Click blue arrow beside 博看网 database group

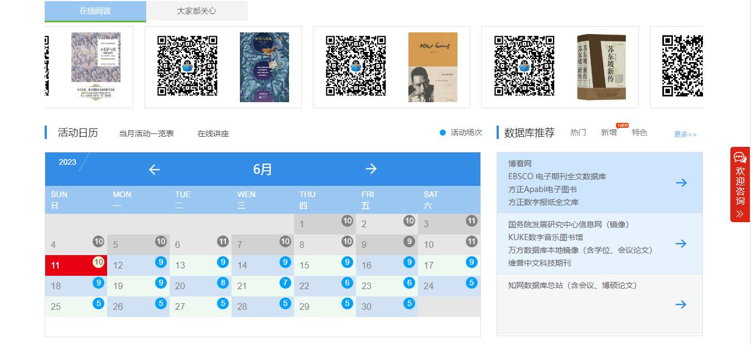pyautogui.click(x=681, y=183)
